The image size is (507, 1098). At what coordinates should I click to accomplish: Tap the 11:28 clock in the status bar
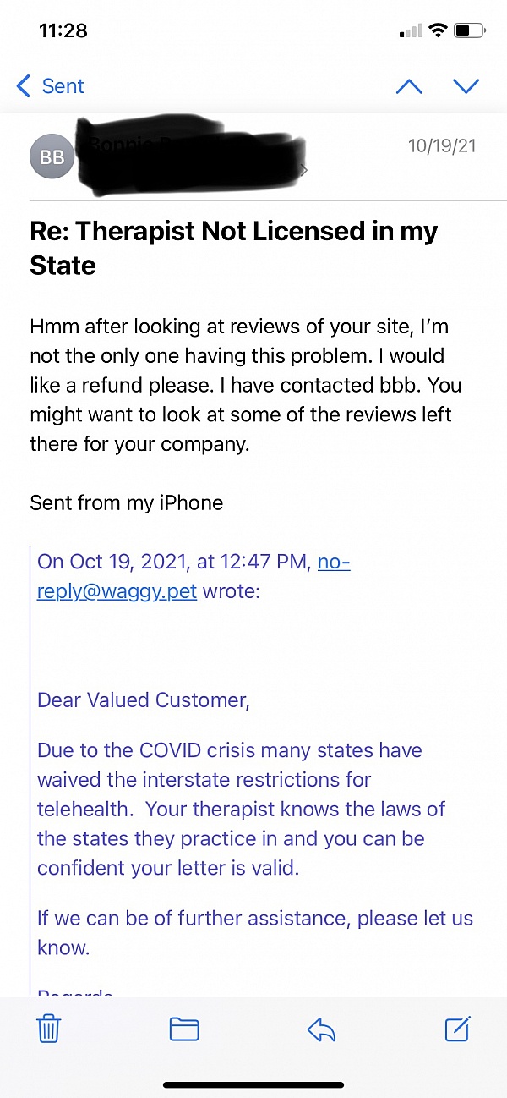coord(63,30)
